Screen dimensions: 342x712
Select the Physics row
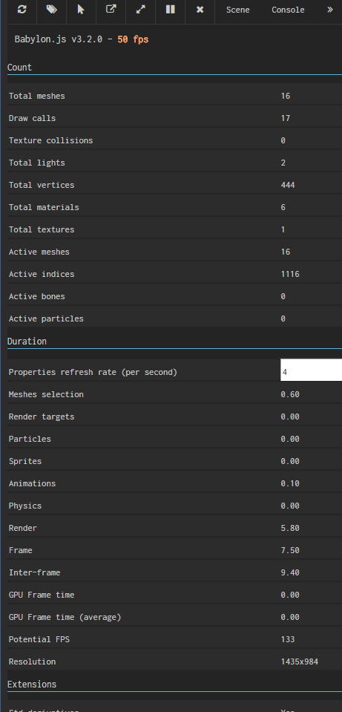(174, 506)
